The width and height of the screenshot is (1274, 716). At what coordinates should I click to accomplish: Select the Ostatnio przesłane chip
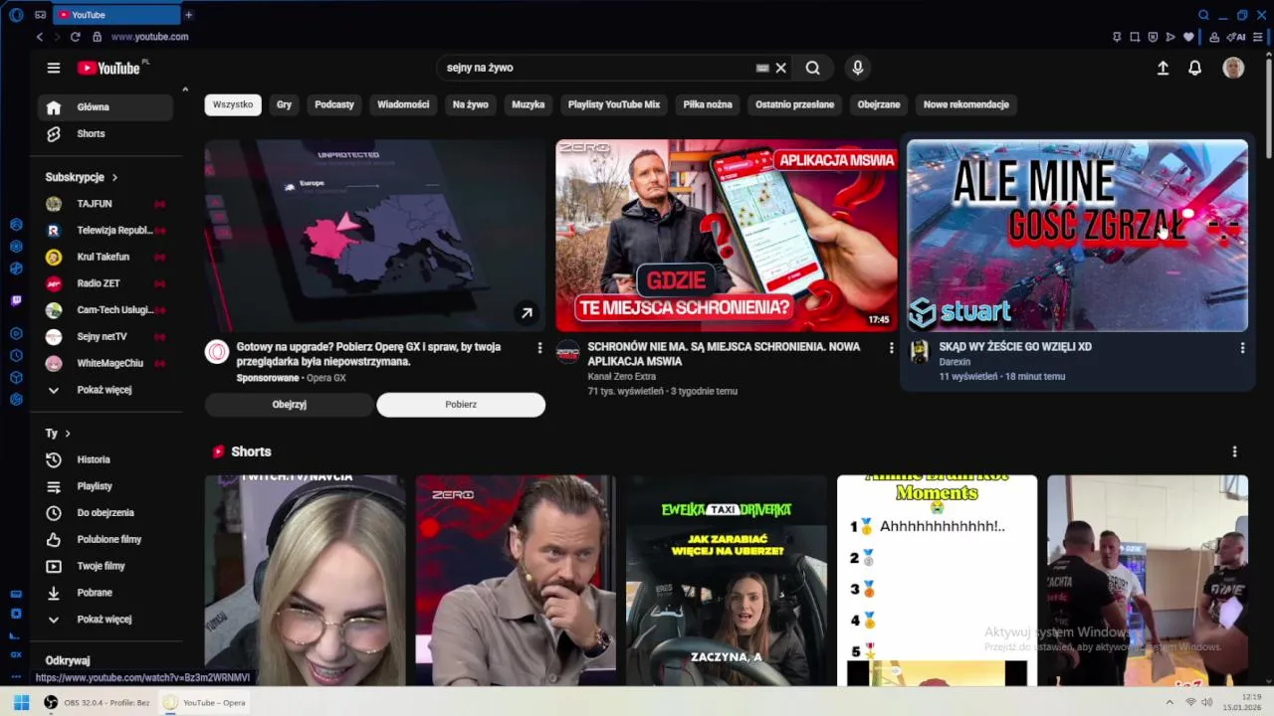point(794,104)
